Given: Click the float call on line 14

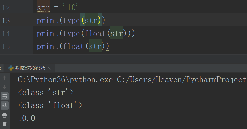Looking at the screenshot, I should [95, 34].
